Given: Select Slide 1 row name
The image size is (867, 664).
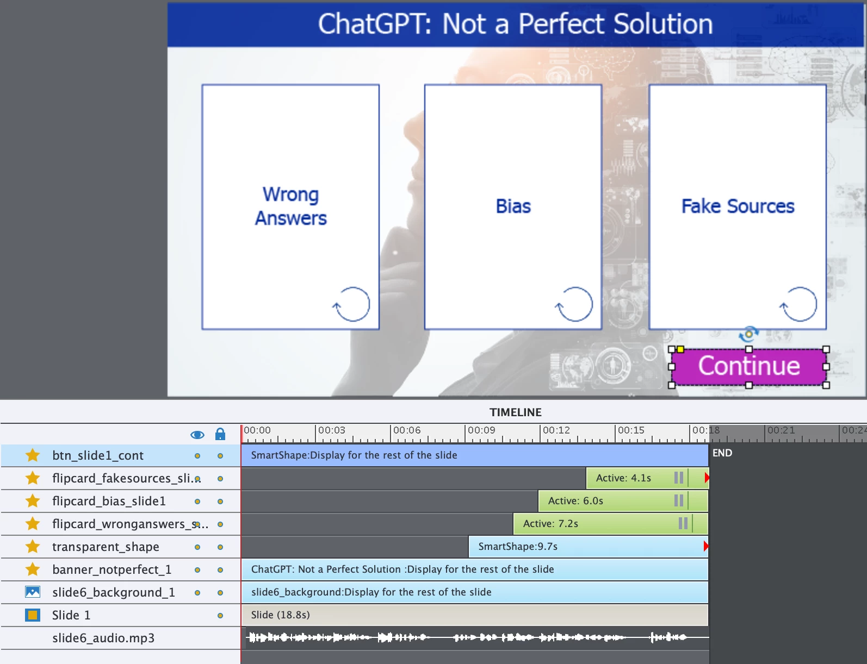Looking at the screenshot, I should (x=71, y=615).
